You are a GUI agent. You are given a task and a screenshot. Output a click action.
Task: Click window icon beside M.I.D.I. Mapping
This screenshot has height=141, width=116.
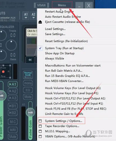click(40, 131)
